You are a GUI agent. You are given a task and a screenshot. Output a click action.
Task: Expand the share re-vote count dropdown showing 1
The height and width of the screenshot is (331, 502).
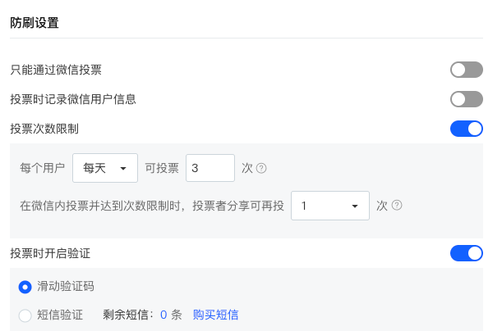(x=329, y=206)
